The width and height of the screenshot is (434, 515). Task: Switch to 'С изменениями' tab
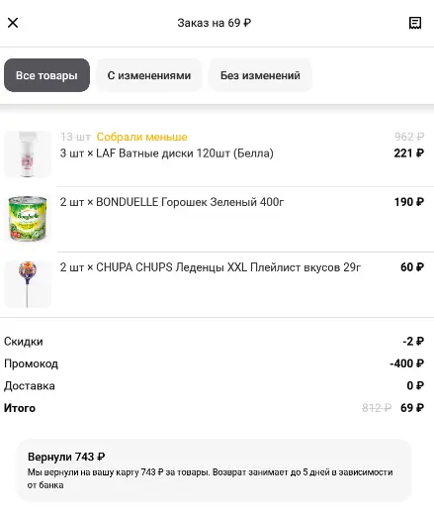coord(149,75)
